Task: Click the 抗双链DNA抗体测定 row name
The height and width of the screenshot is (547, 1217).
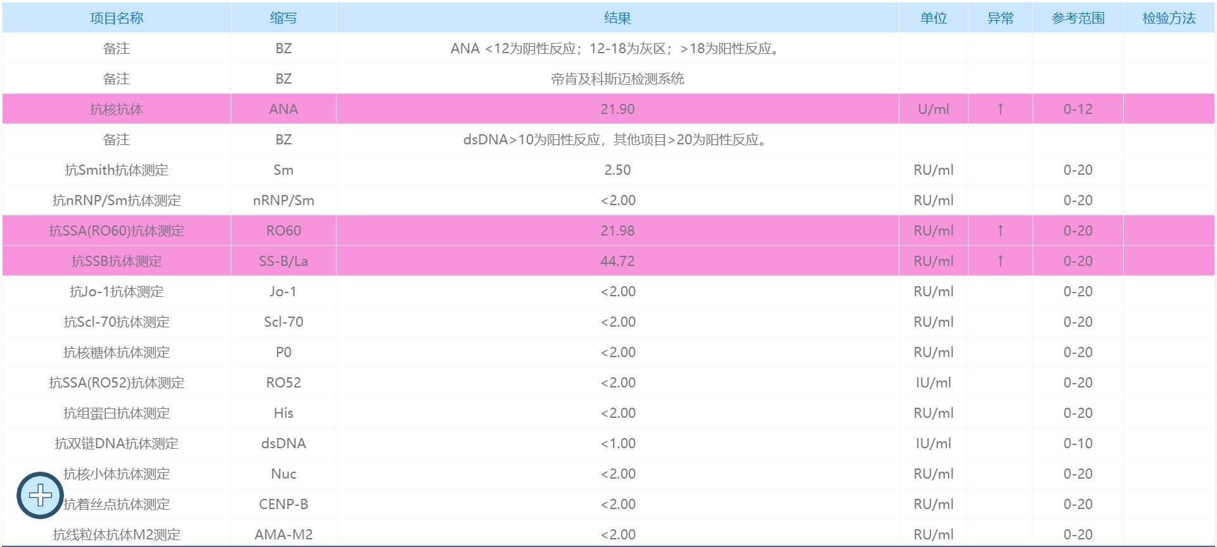Action: pos(117,443)
